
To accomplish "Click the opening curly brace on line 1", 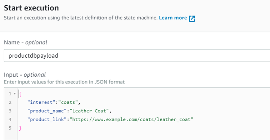I will pyautogui.click(x=20, y=94).
